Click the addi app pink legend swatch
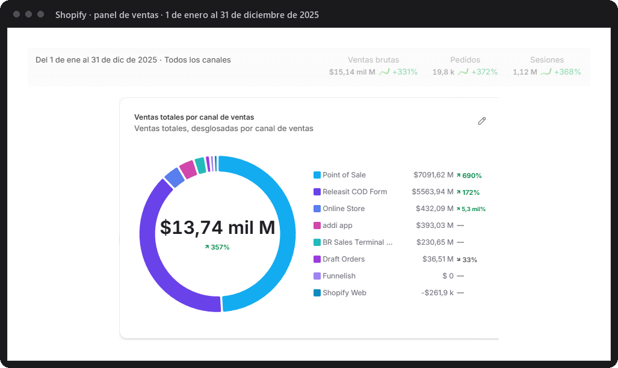 [x=317, y=225]
